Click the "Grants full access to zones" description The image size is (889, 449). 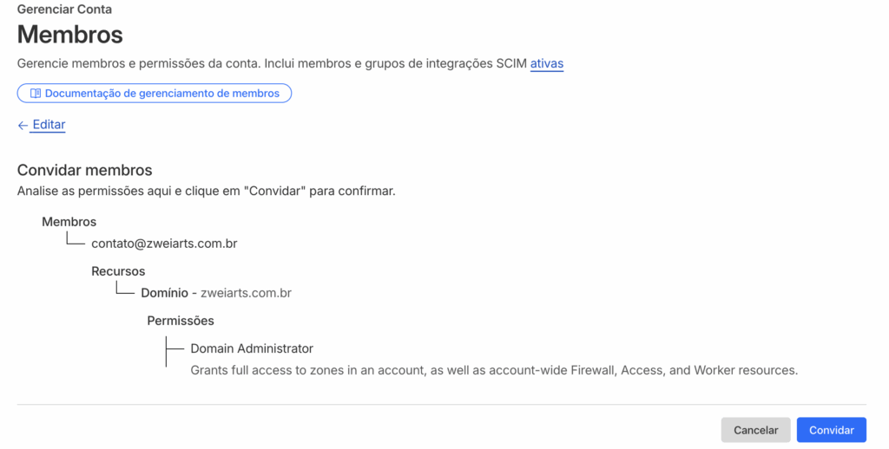point(493,370)
